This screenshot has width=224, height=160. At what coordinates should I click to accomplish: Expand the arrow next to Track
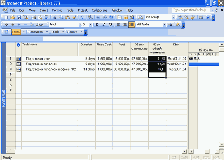[63, 32]
